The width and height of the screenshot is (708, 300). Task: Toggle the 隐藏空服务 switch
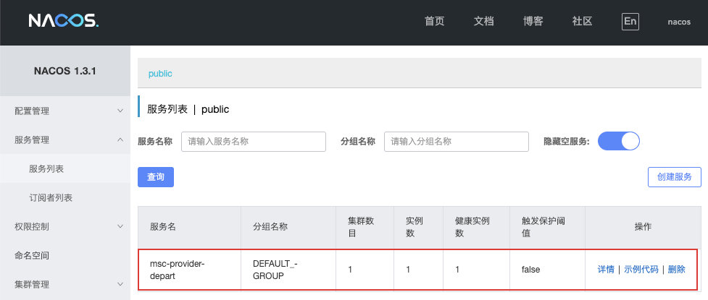619,141
